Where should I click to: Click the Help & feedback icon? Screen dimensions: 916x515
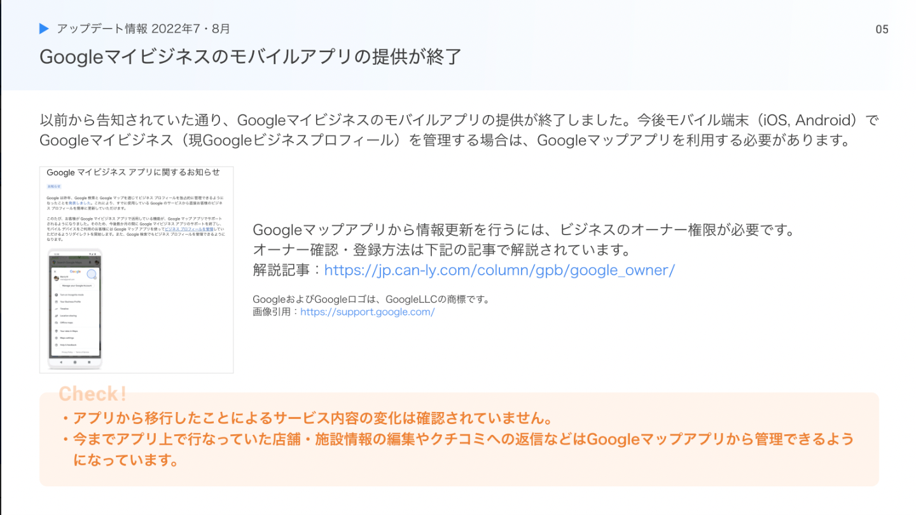tap(57, 345)
